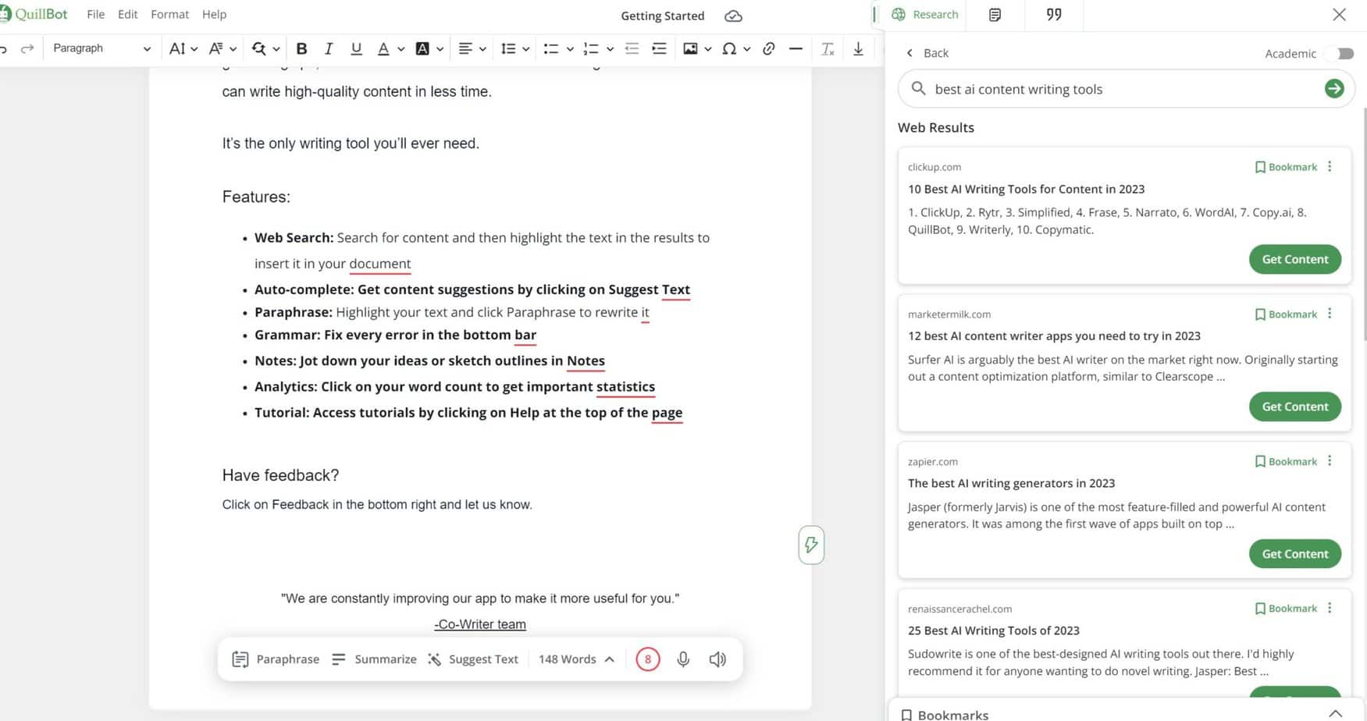
Task: Open the Help menu
Action: (214, 14)
